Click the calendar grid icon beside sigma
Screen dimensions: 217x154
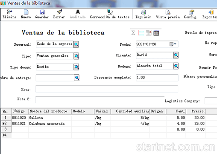[156, 33]
